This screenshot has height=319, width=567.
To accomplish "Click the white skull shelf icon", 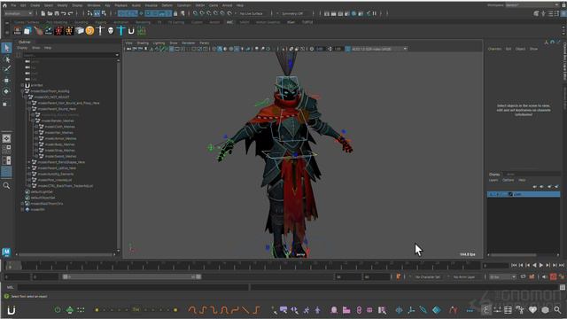I will [111, 31].
